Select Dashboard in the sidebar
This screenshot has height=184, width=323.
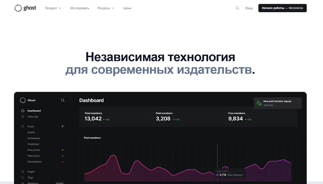coord(34,111)
